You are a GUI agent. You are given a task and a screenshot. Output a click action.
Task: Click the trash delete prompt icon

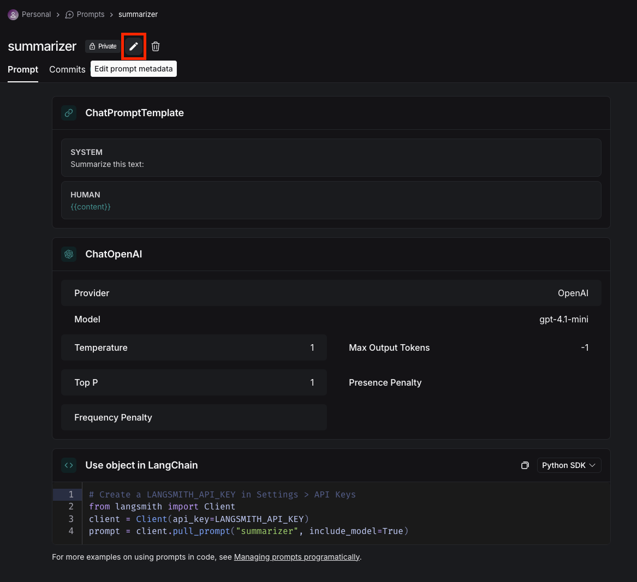156,46
